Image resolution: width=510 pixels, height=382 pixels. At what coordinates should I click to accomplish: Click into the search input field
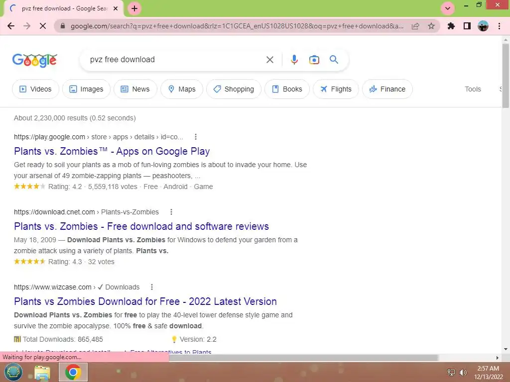(176, 60)
